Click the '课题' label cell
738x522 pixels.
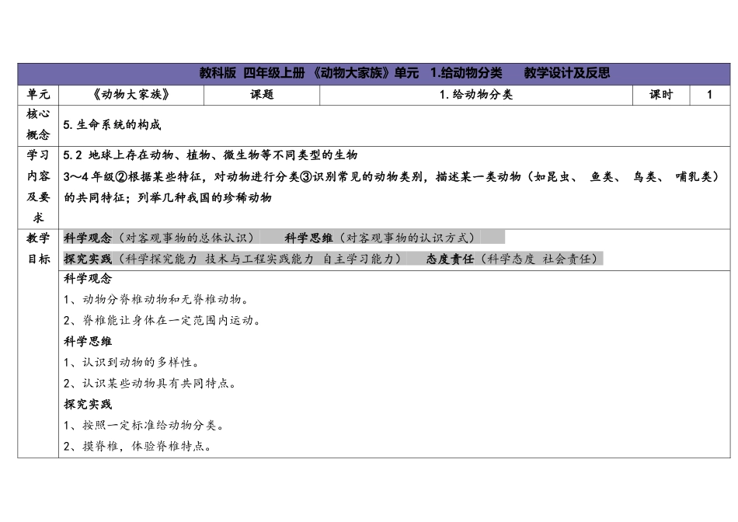pyautogui.click(x=262, y=95)
